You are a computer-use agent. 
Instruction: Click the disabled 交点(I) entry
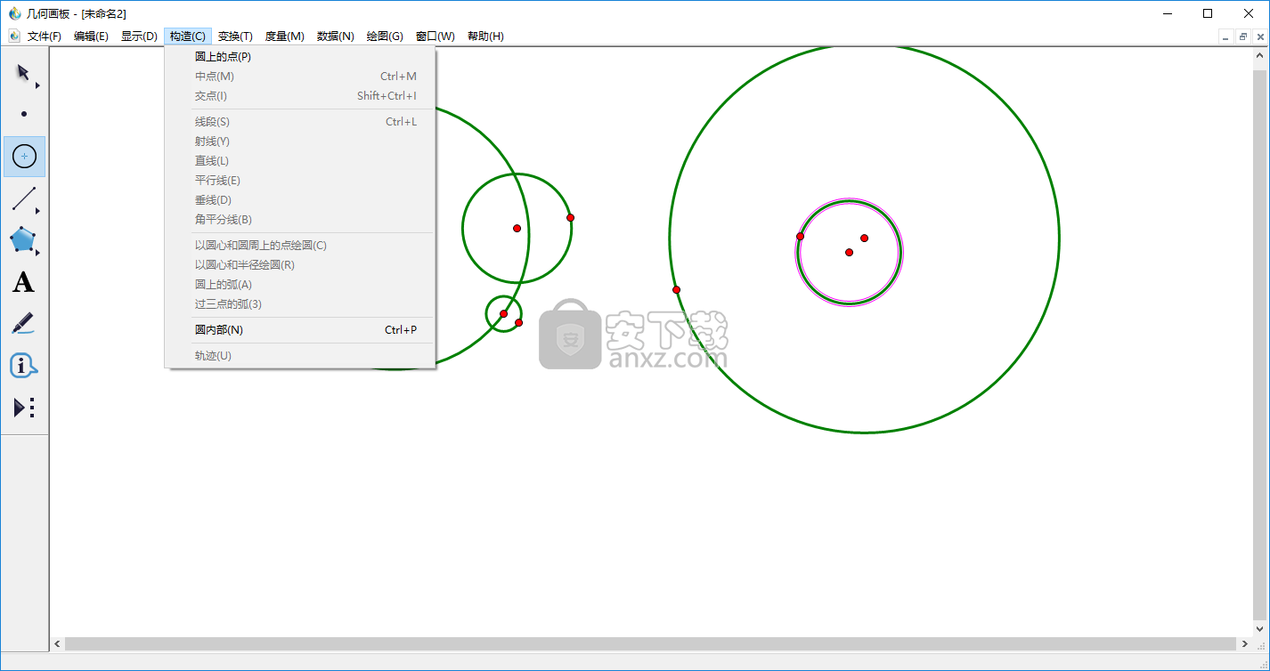point(300,96)
